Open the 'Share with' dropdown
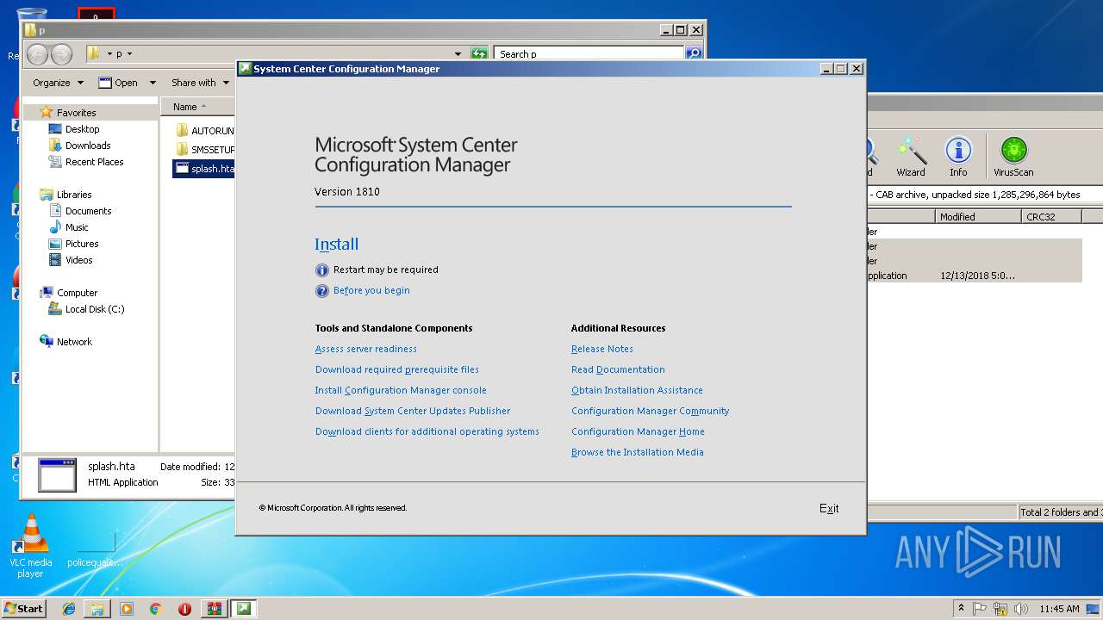Viewport: 1103px width, 620px height. coord(200,83)
